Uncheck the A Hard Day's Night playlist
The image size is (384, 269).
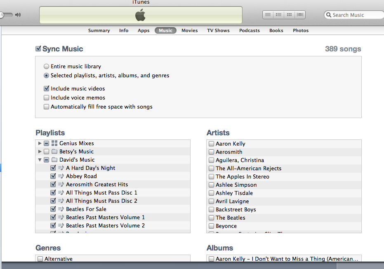(53, 168)
